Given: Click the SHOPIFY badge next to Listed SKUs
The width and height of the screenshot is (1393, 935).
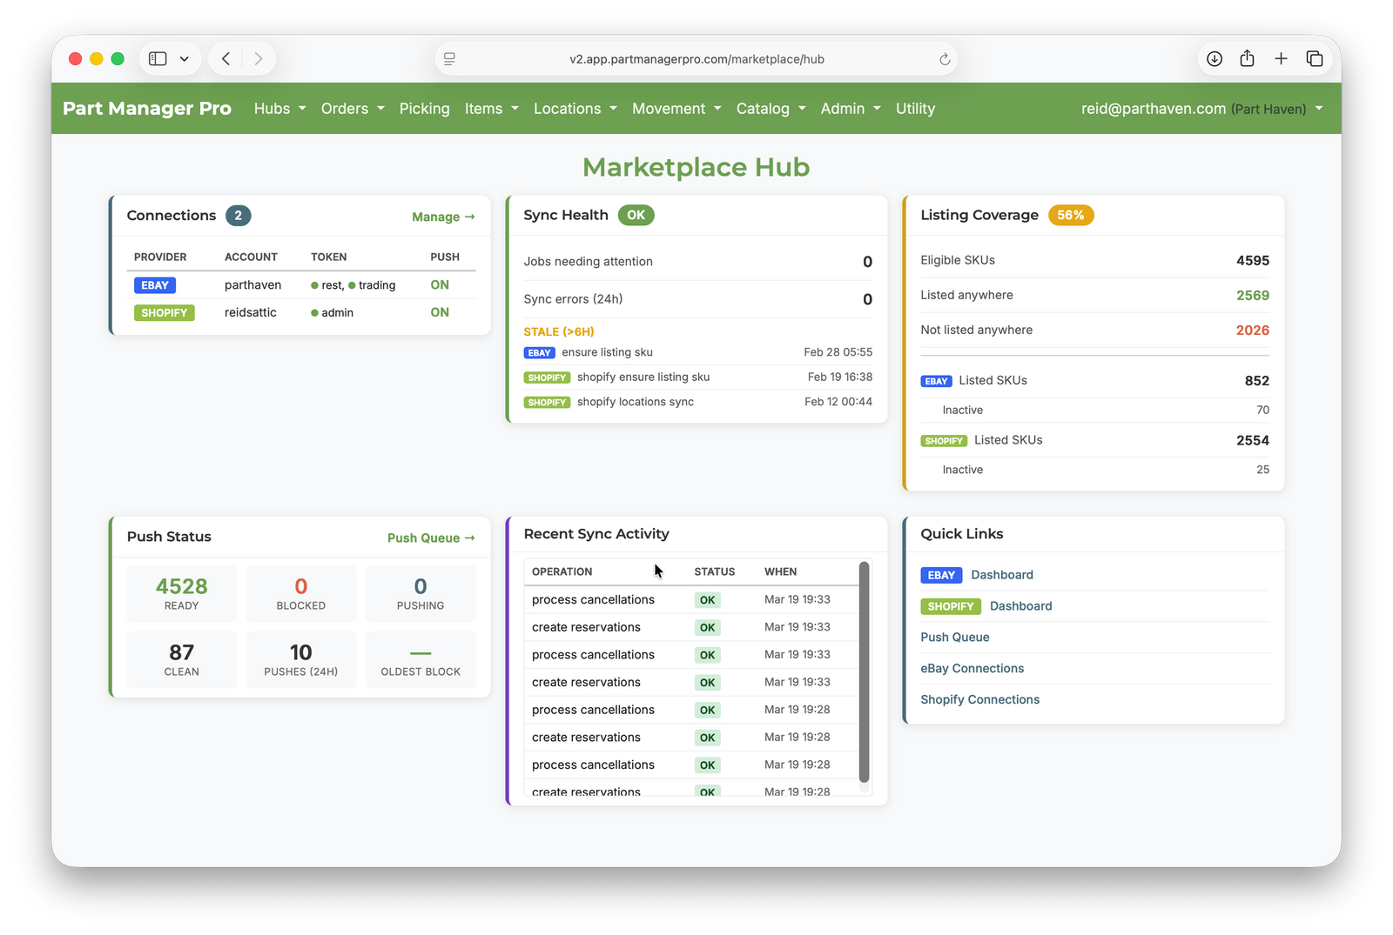Looking at the screenshot, I should point(944,441).
